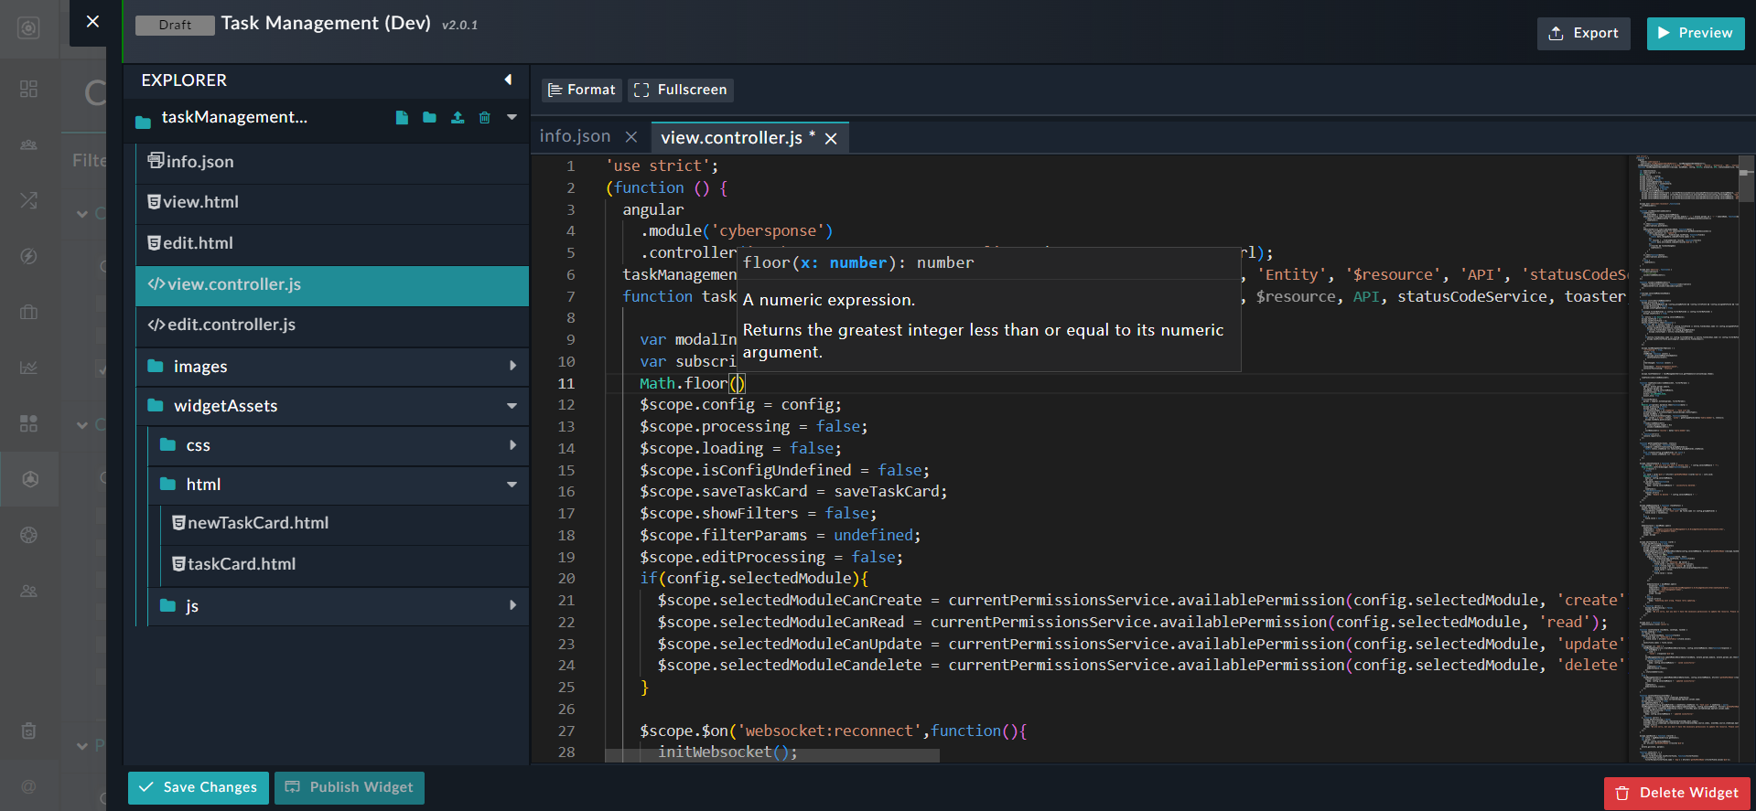Click the trash icon next to taskManagement folder
1756x811 pixels.
coord(485,118)
